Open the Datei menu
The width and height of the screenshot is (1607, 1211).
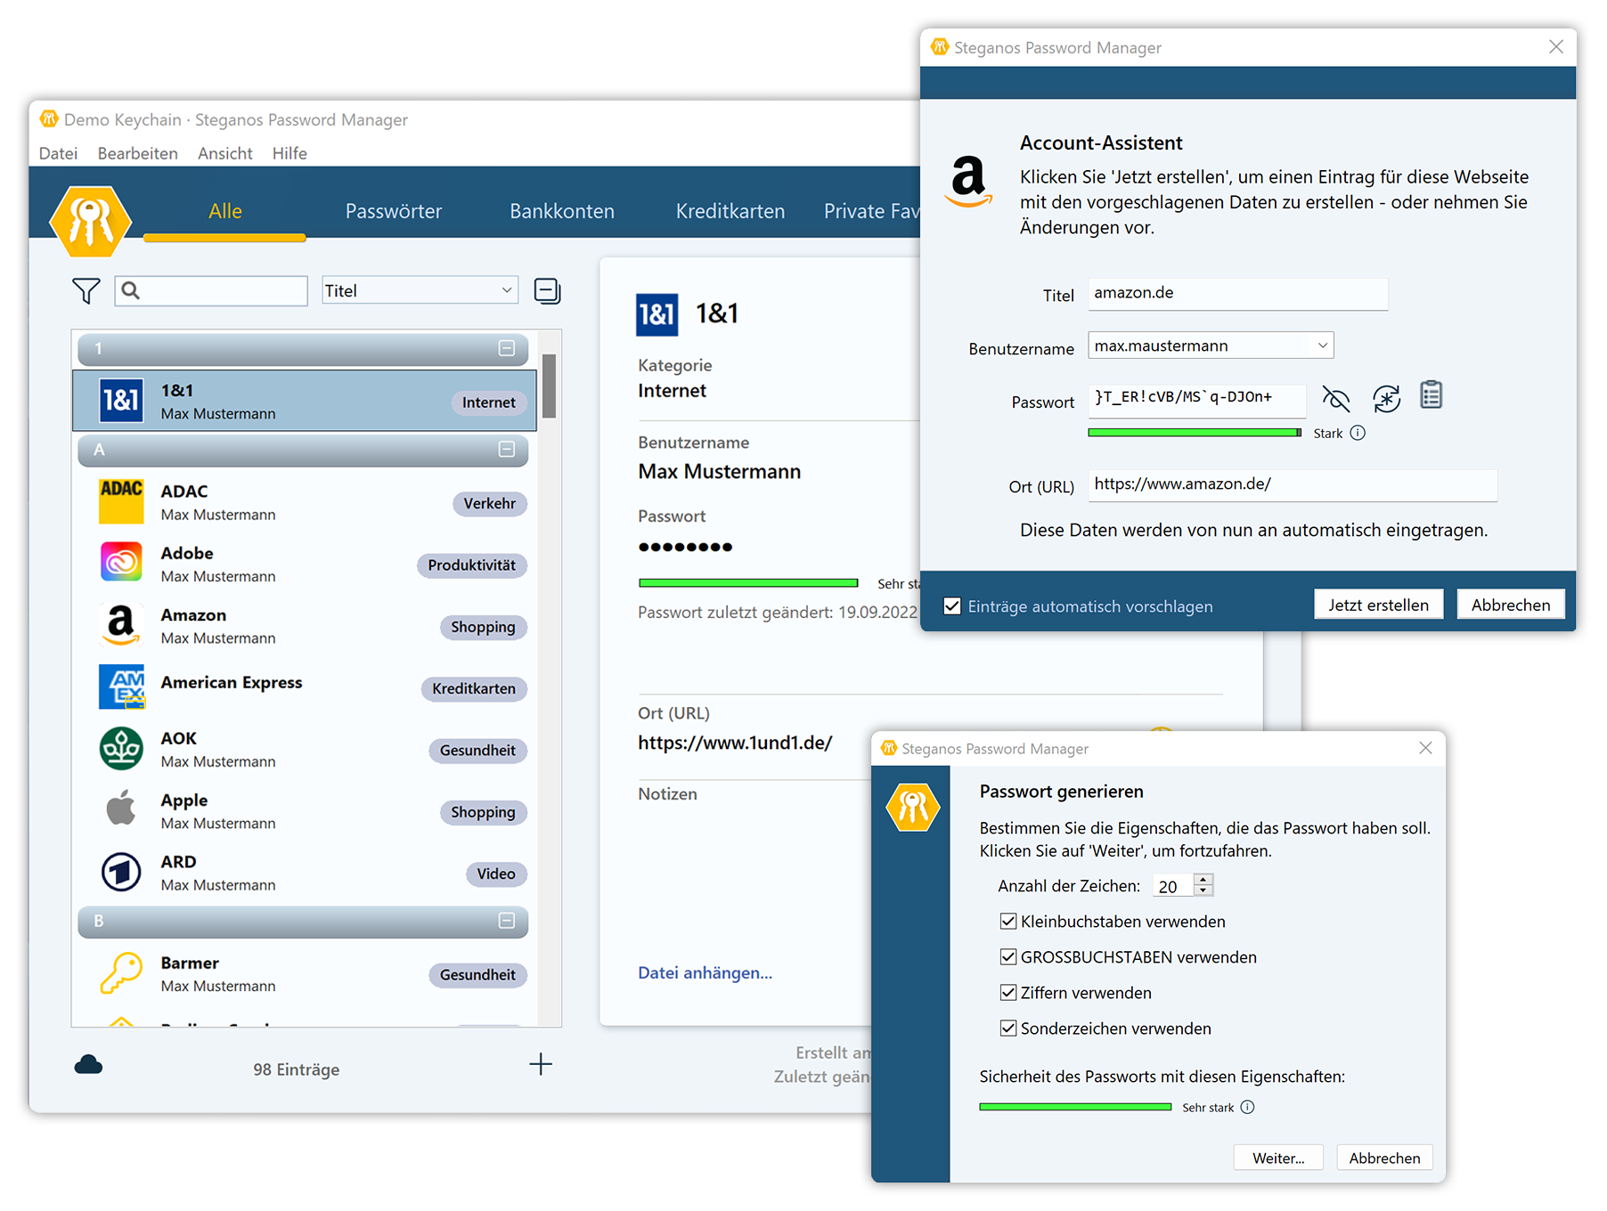pyautogui.click(x=58, y=153)
